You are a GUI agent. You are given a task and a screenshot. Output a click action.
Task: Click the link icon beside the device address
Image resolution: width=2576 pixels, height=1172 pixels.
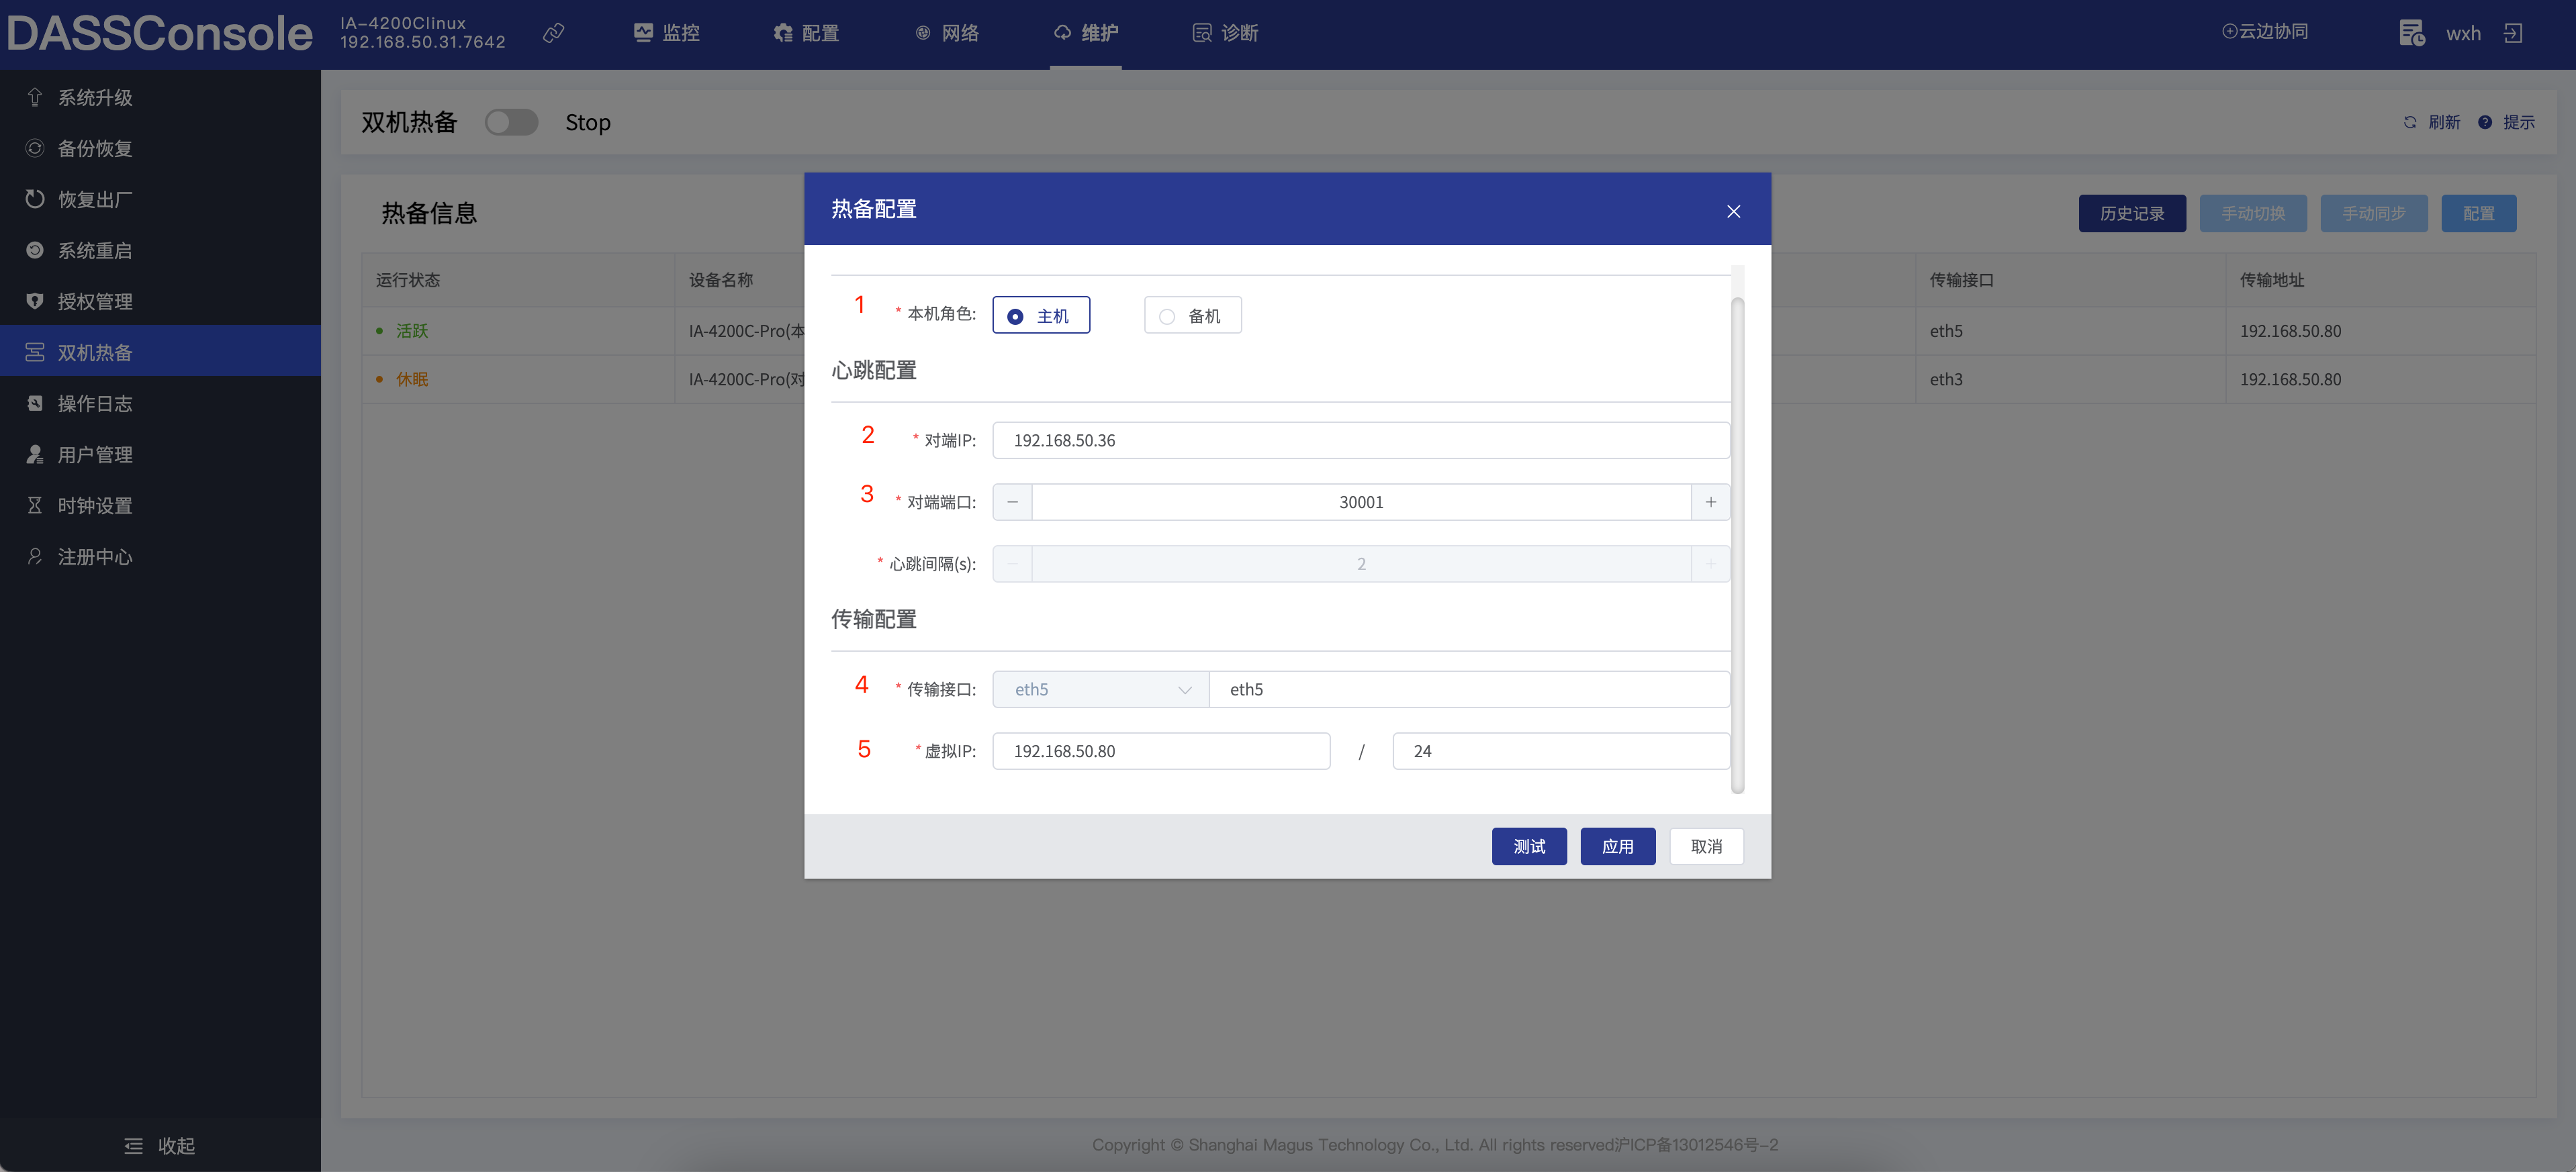click(x=553, y=33)
